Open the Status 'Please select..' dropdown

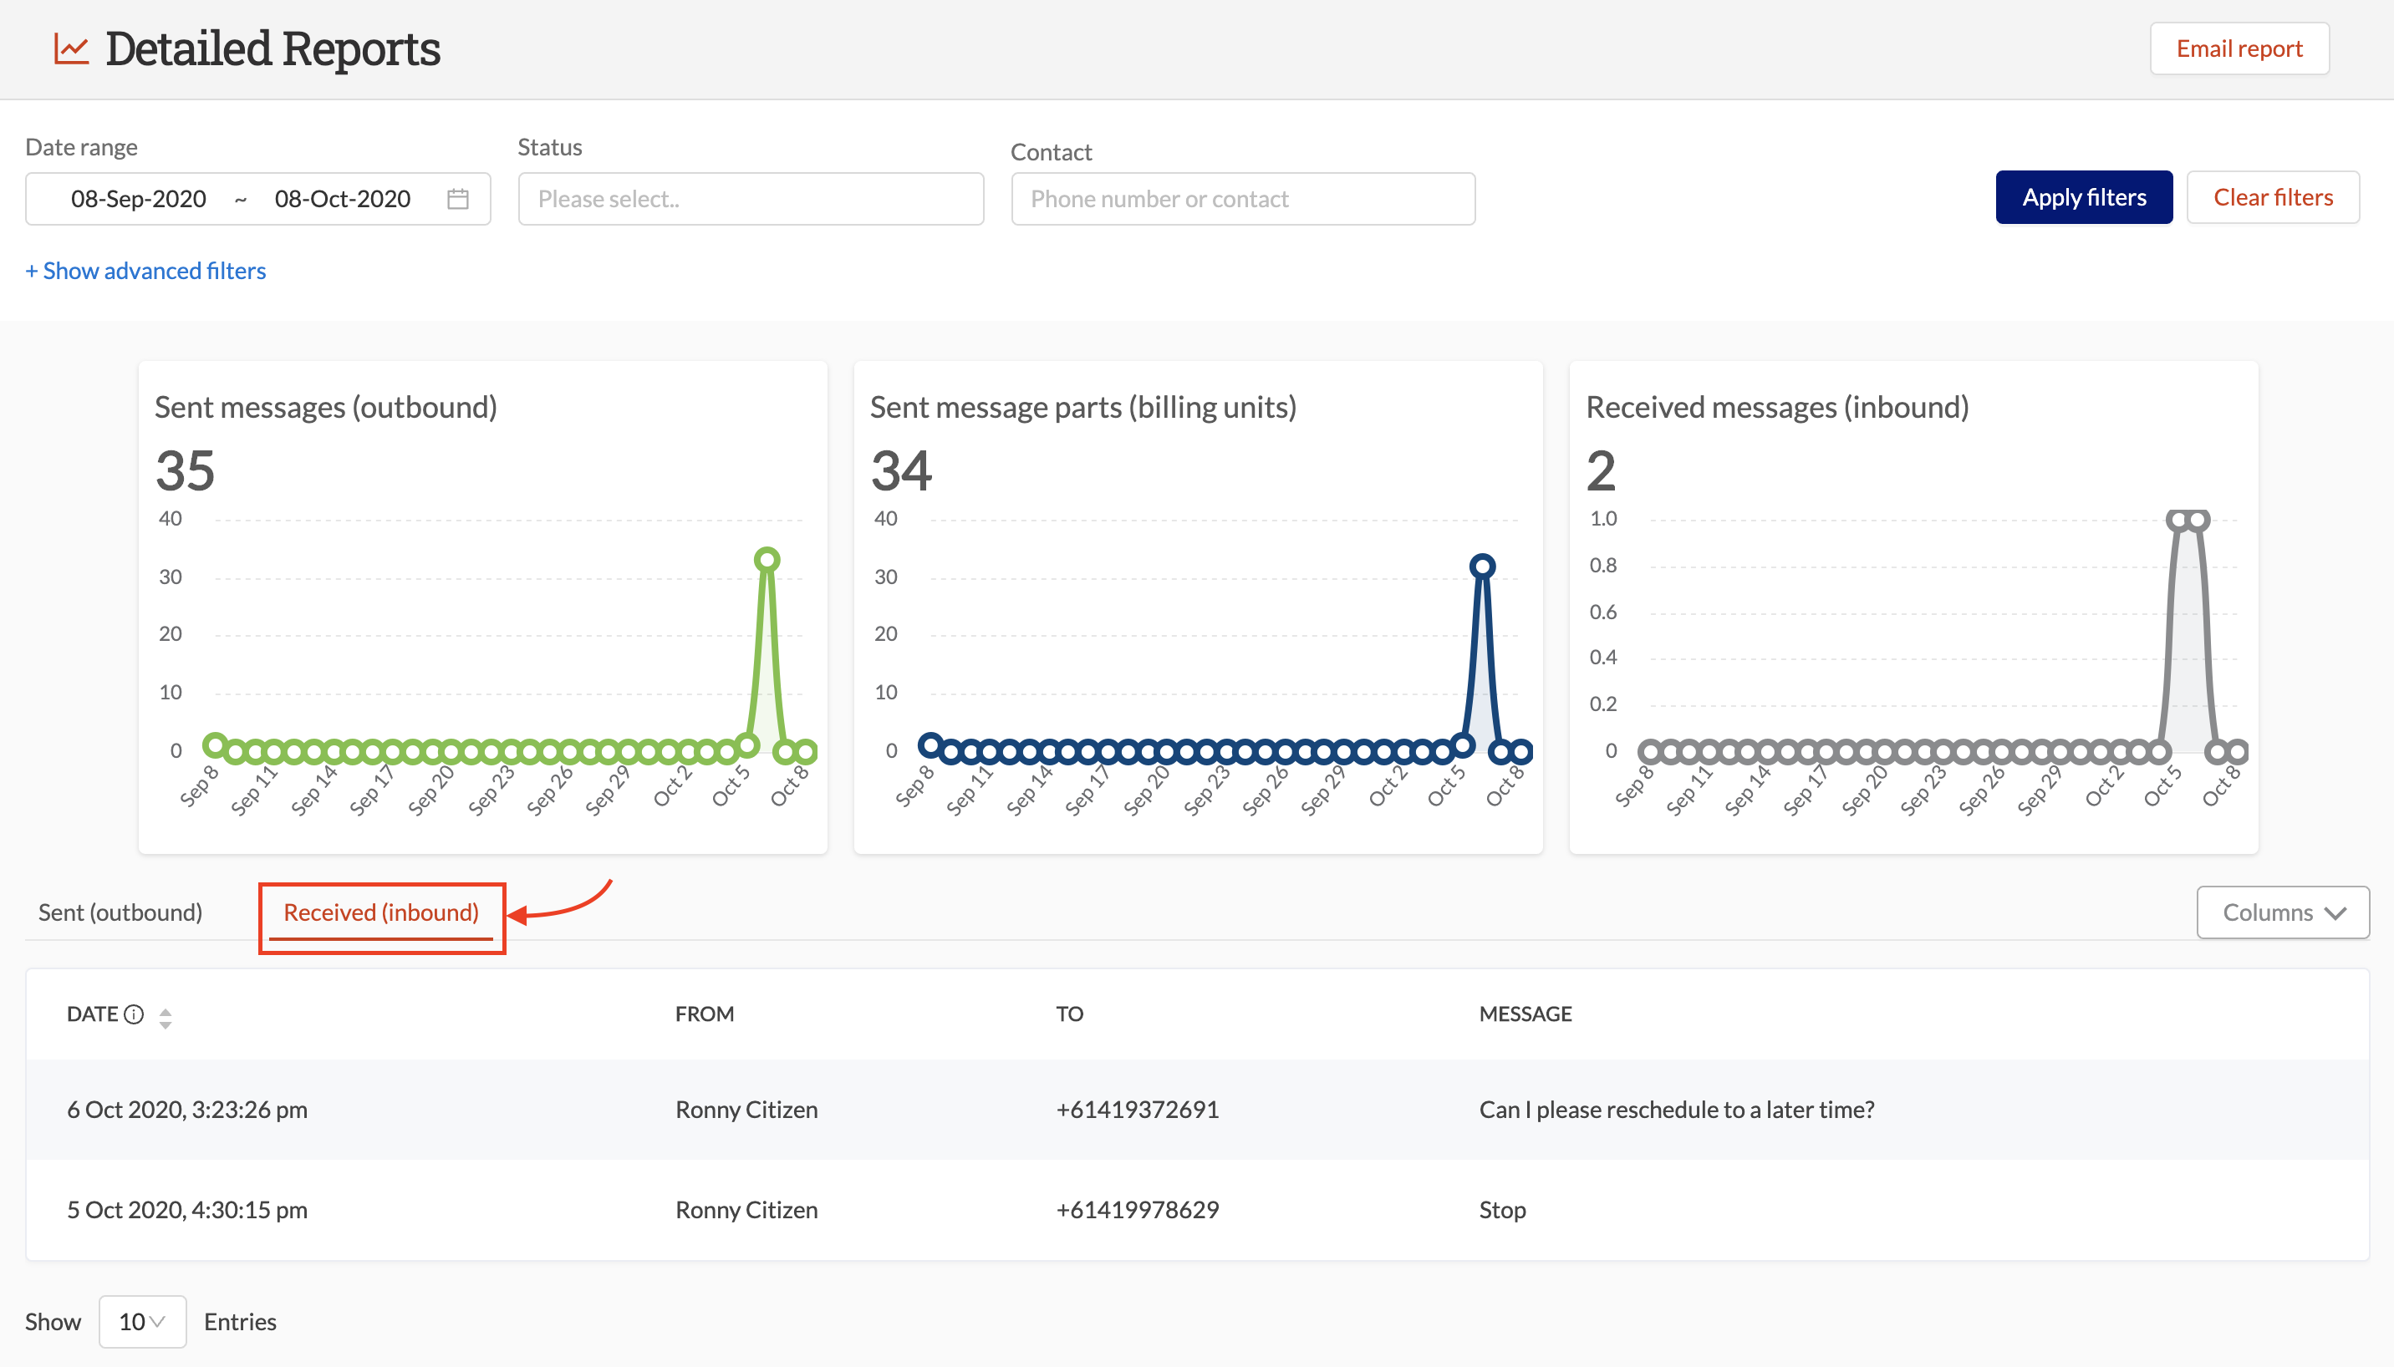click(748, 198)
